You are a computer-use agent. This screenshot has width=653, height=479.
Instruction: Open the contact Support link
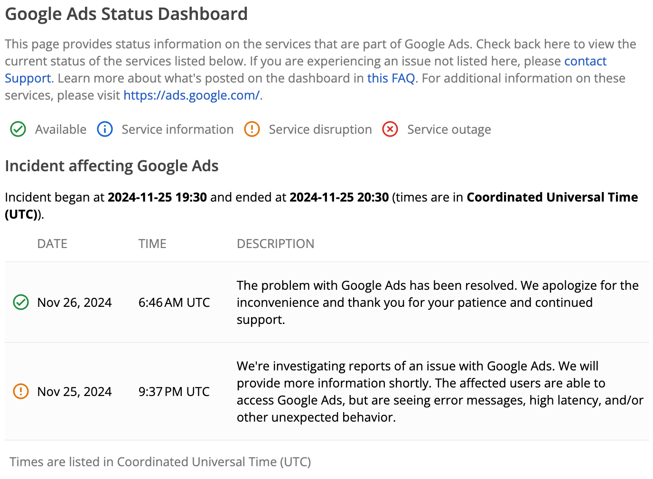pyautogui.click(x=585, y=61)
